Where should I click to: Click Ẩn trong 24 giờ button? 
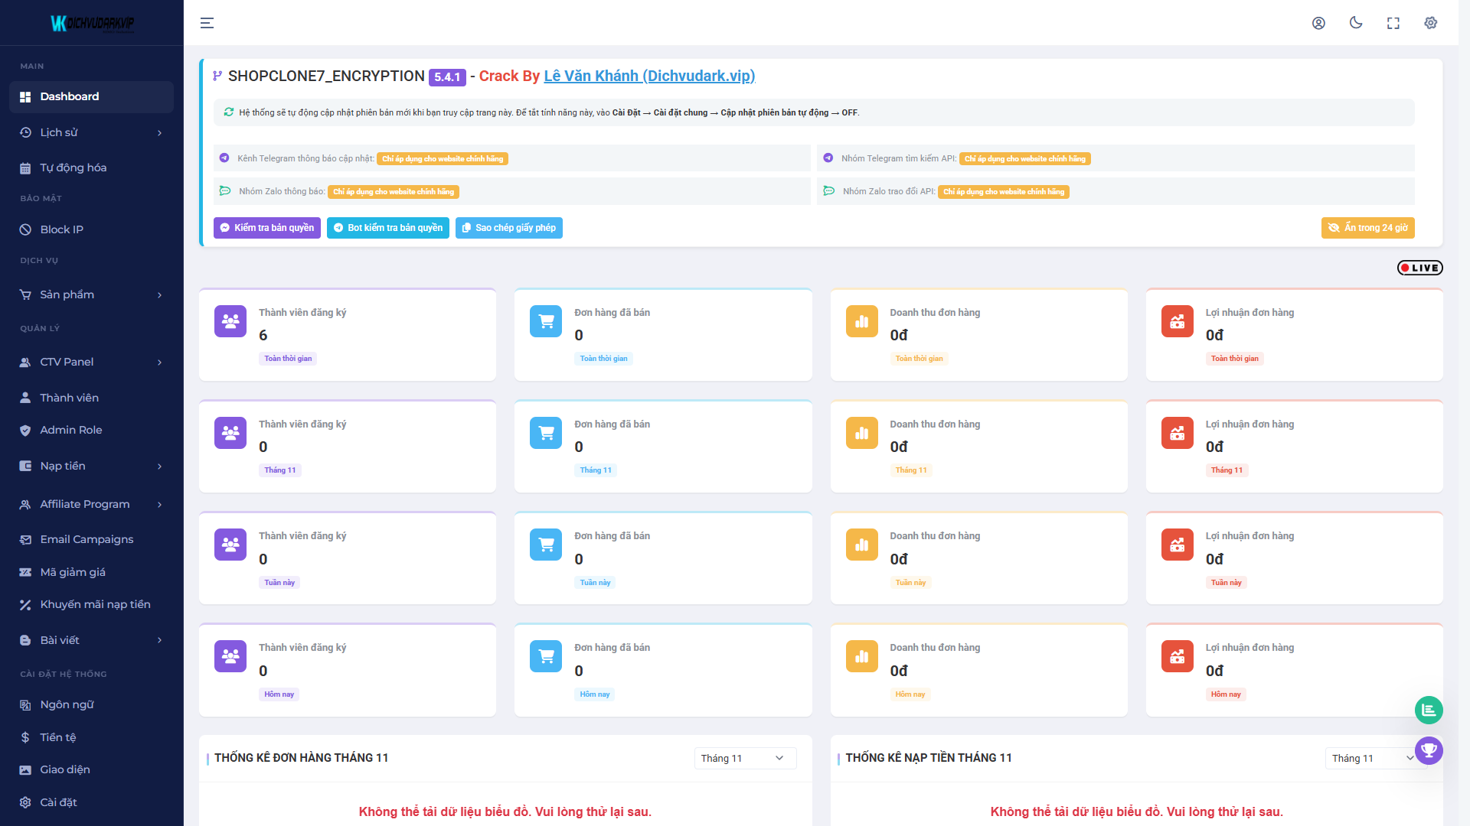click(1367, 228)
